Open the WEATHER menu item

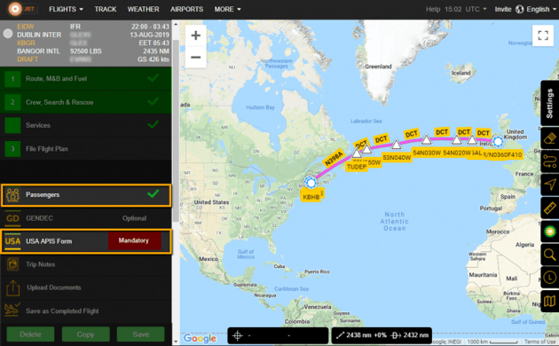(144, 9)
